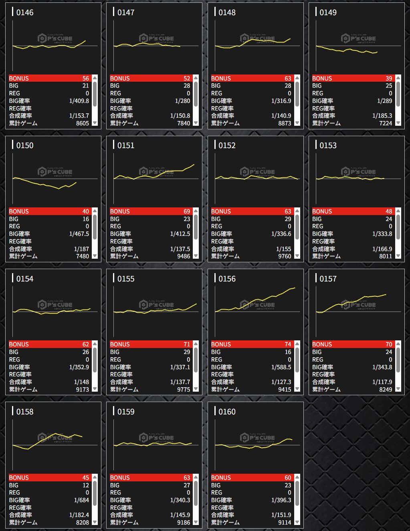Hit scroll-down arrow in machine 0160 stats
Image resolution: width=410 pixels, height=531 pixels.
(297, 522)
